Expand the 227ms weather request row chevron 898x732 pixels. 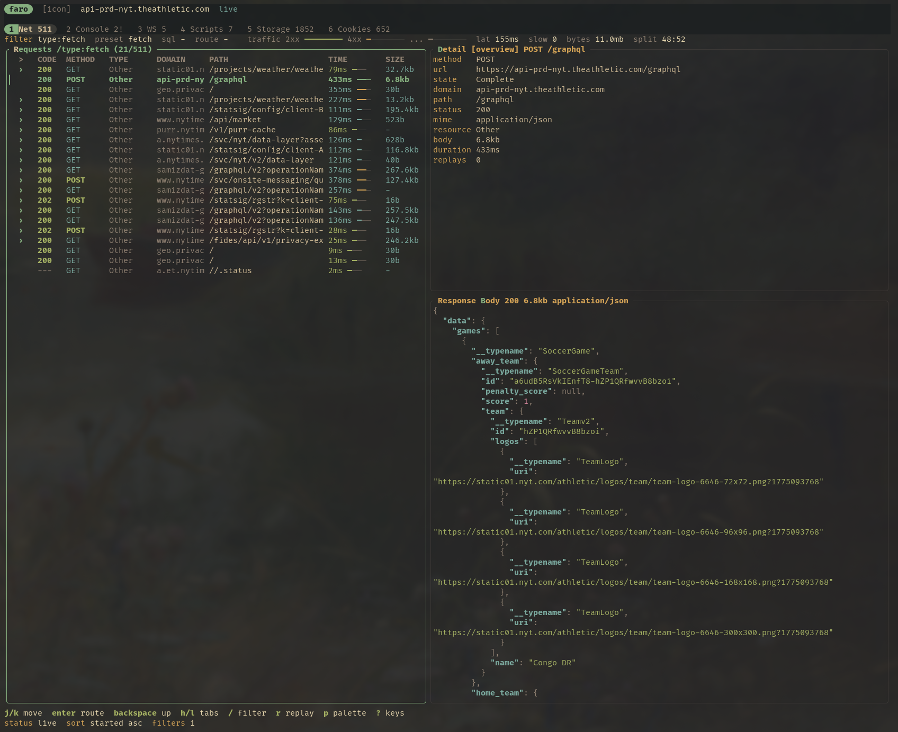pos(21,100)
